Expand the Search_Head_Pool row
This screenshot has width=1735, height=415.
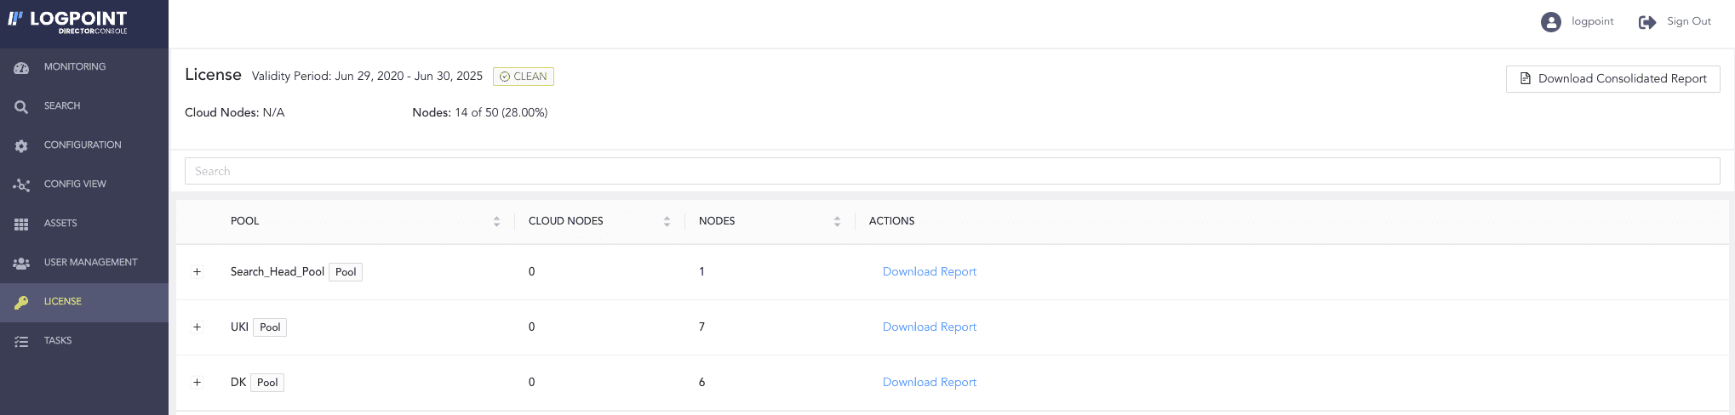pos(197,272)
